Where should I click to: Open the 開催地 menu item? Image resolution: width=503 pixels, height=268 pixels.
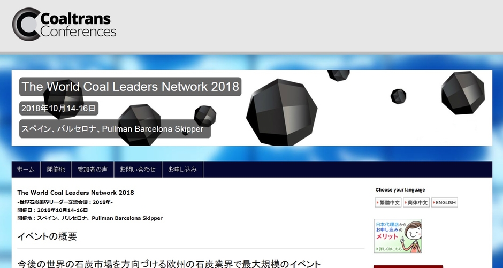(x=56, y=169)
